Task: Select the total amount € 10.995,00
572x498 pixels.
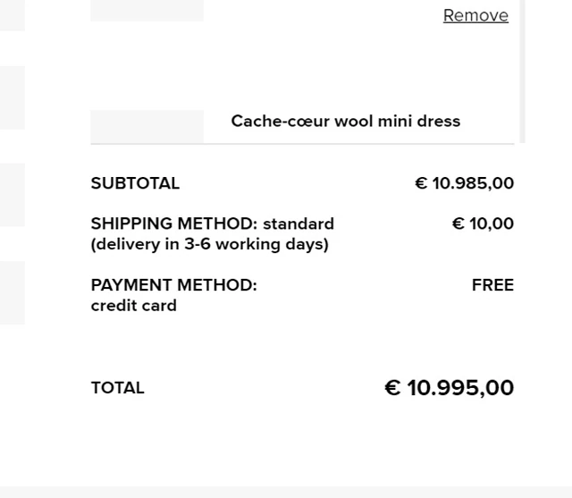Action: pos(449,388)
